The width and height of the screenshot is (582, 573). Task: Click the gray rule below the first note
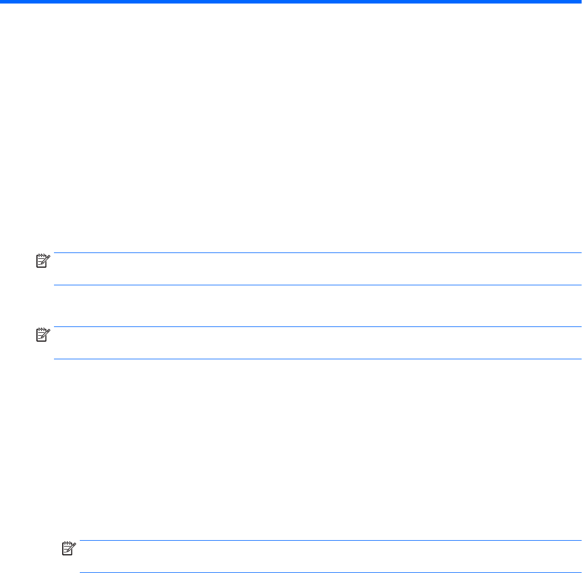point(317,285)
